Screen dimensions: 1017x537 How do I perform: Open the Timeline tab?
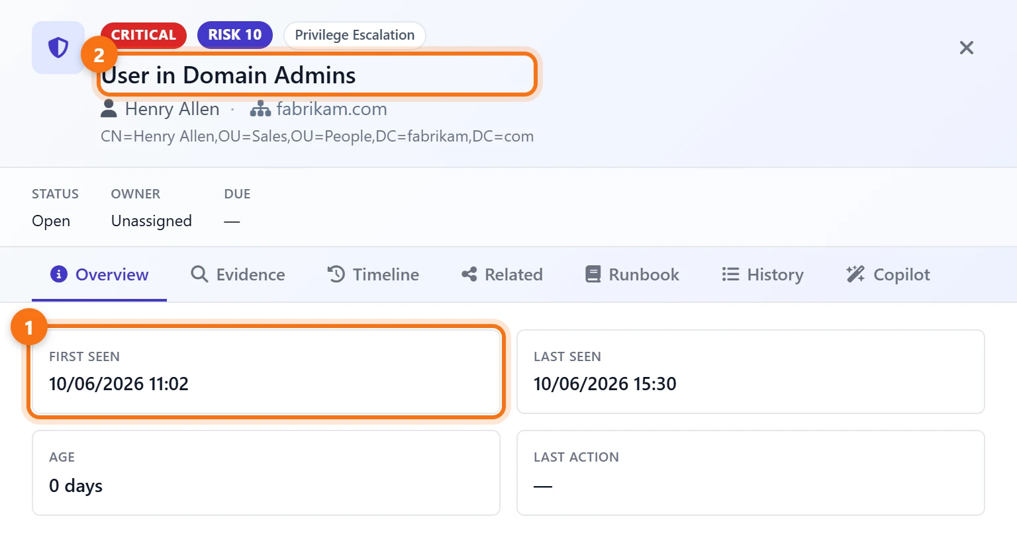[373, 274]
